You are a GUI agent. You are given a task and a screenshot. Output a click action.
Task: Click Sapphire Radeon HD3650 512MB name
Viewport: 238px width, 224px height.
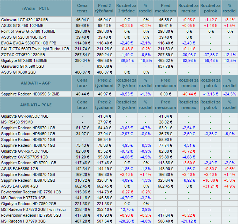(x=30, y=94)
